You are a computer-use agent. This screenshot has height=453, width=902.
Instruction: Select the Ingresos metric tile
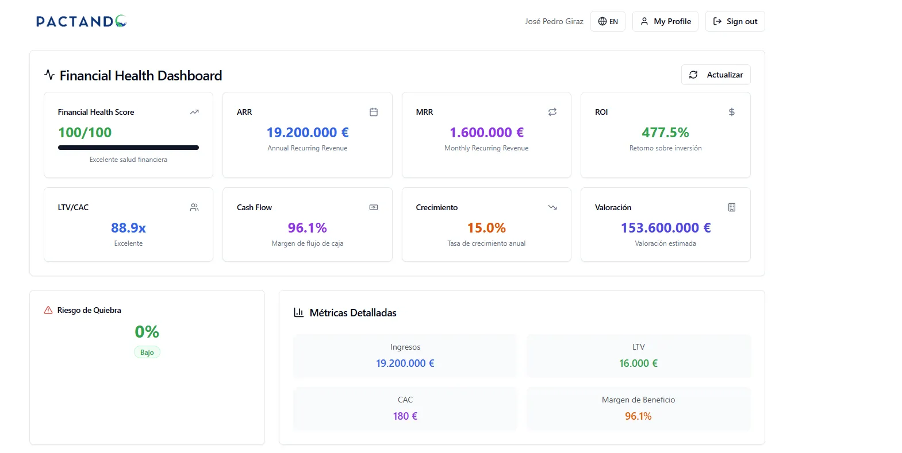[405, 356]
